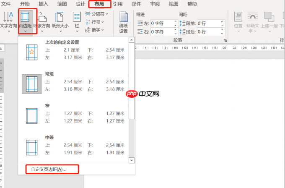Switch to the 邮件 Mailings tab
Viewport: 285px width, 188px height.
136,4
